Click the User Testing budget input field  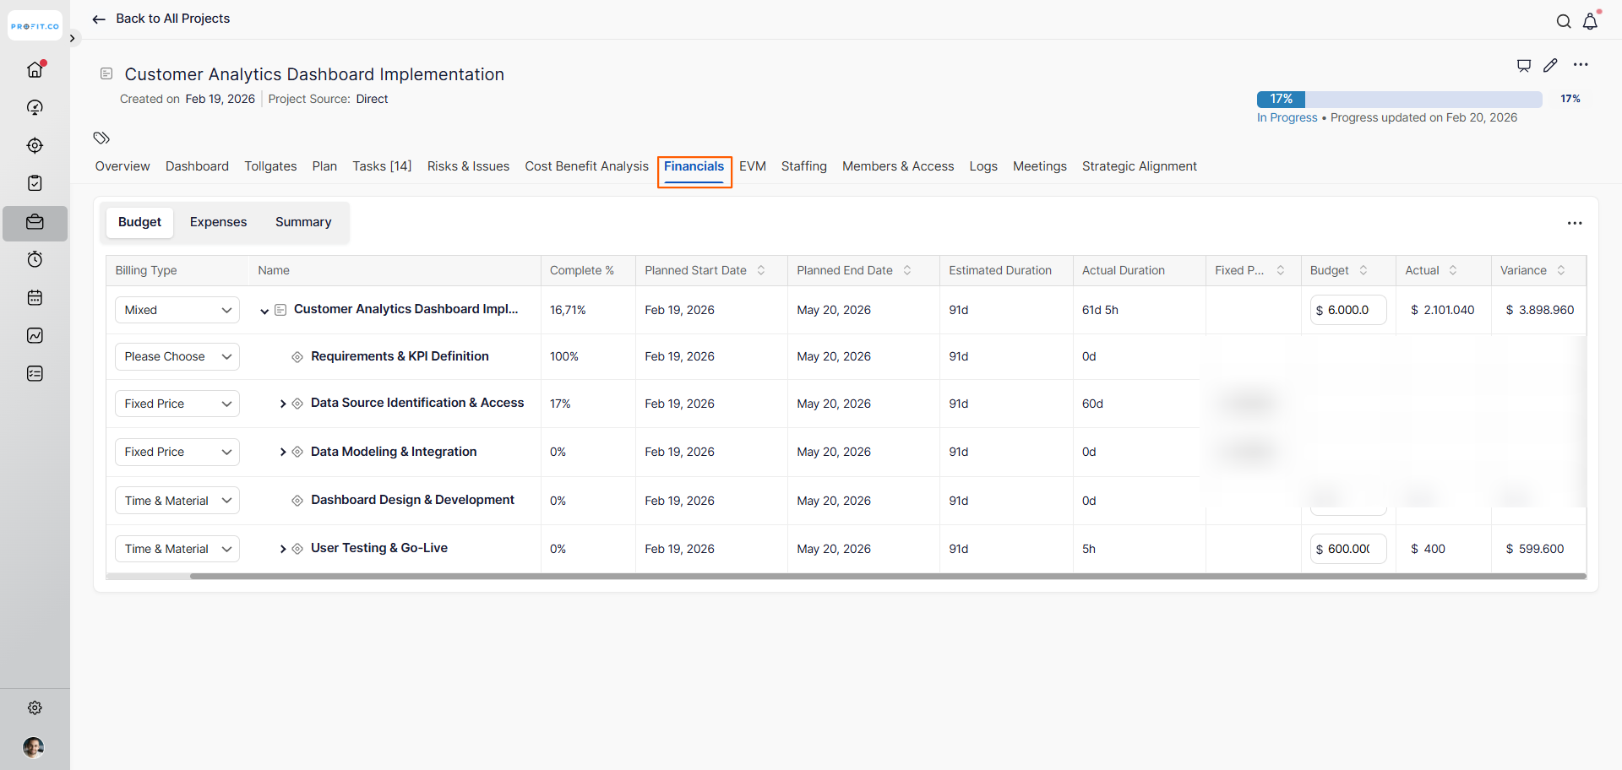(x=1347, y=549)
